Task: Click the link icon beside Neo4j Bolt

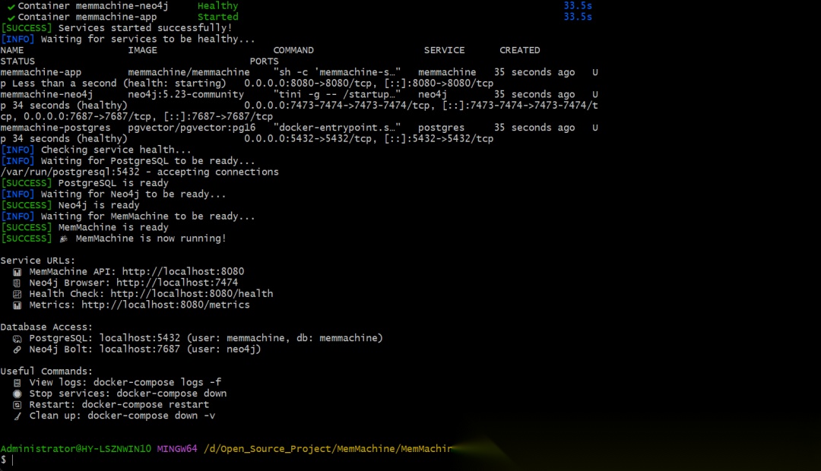Action: 17,349
